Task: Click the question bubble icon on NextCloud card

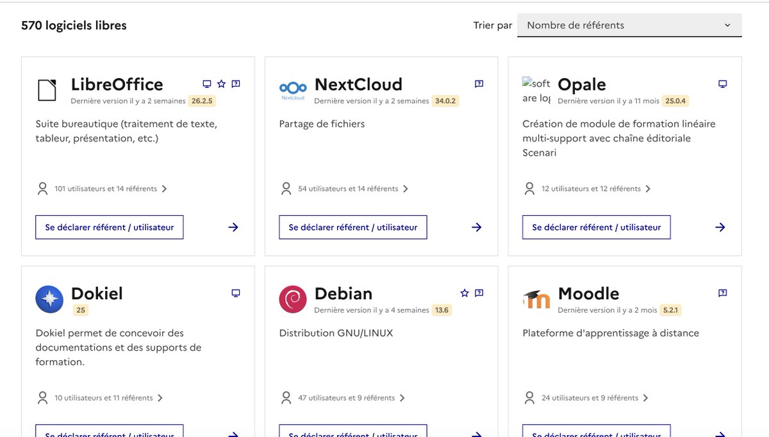Action: [479, 84]
